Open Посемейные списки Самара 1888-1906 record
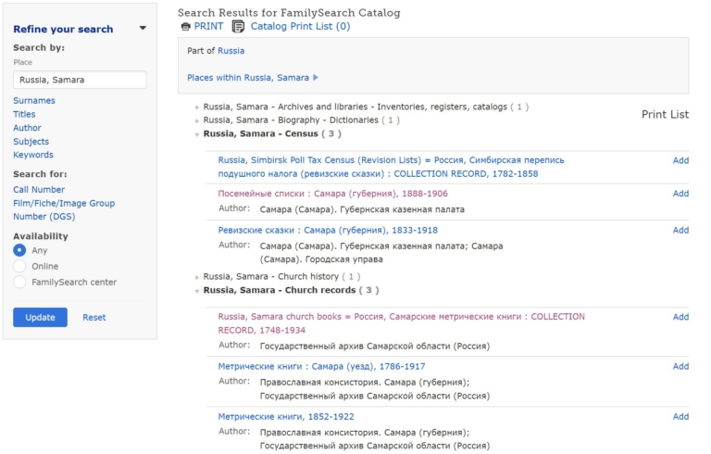 (x=333, y=194)
